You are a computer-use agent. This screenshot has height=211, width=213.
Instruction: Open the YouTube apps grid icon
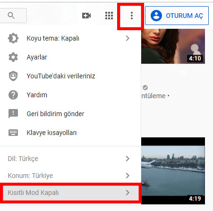point(109,16)
